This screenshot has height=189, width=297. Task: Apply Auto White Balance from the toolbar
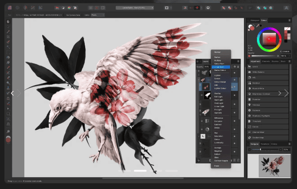click(75, 8)
